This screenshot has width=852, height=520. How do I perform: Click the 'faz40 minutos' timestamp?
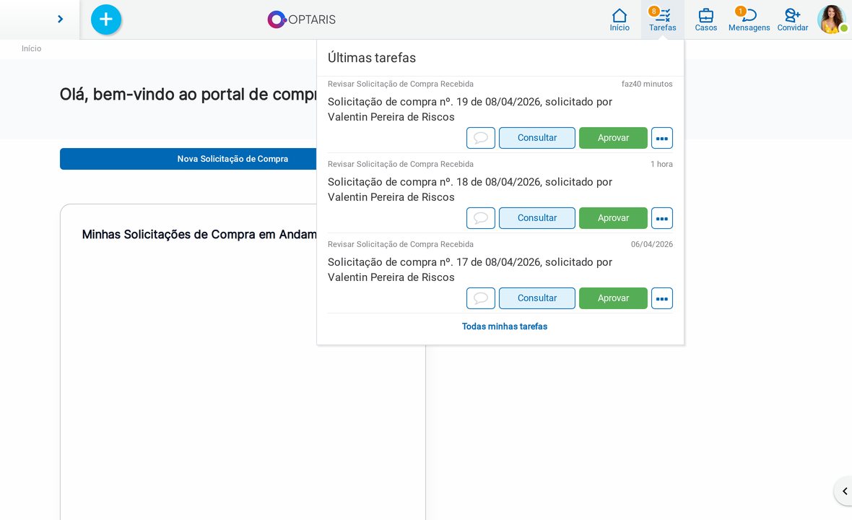tap(647, 84)
